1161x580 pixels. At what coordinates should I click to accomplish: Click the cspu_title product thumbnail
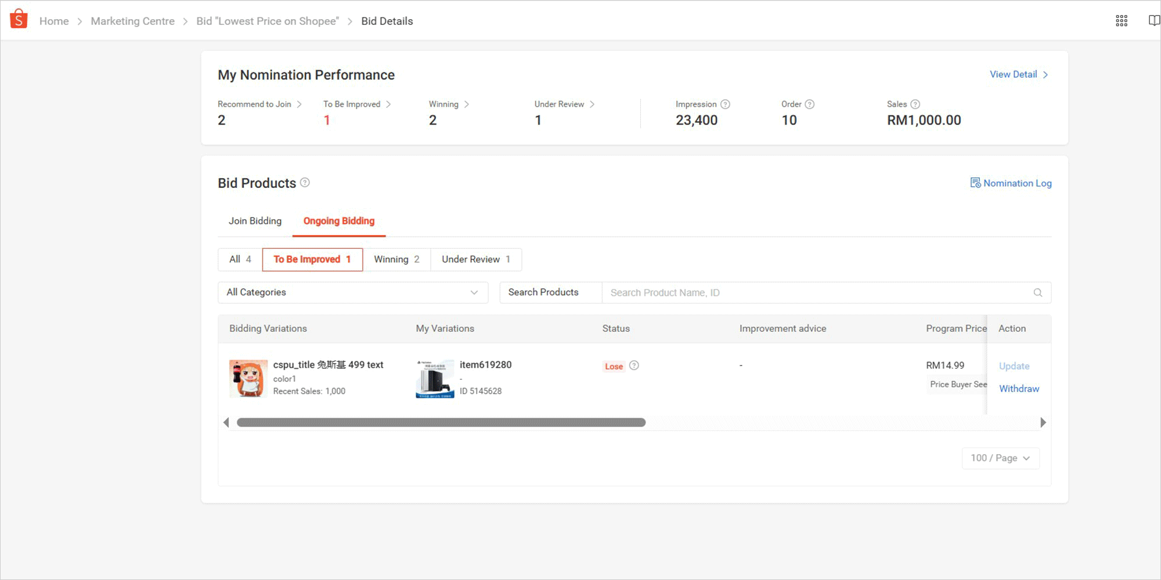pyautogui.click(x=248, y=378)
